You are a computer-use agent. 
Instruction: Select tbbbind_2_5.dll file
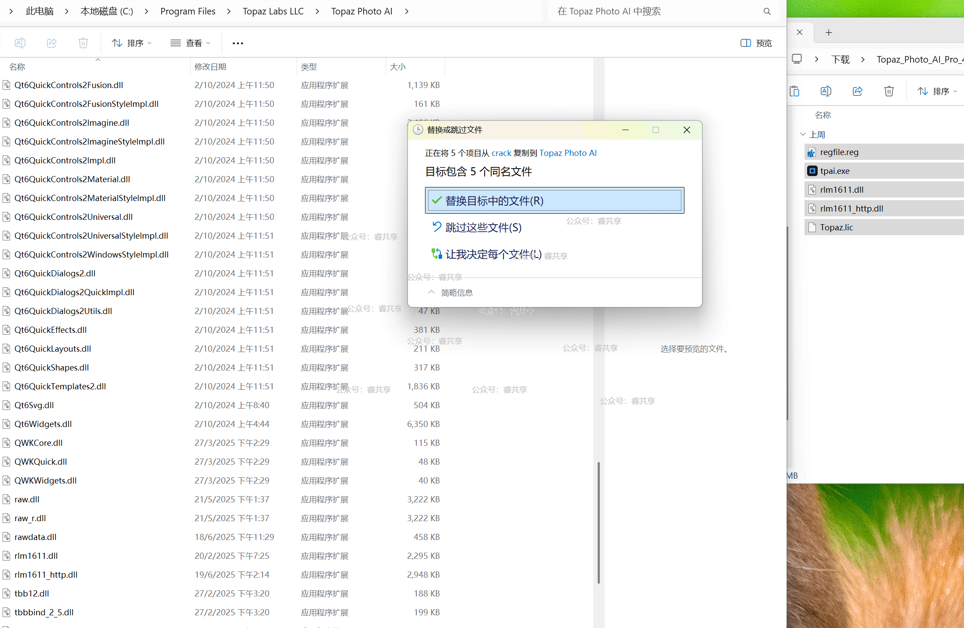(x=44, y=612)
